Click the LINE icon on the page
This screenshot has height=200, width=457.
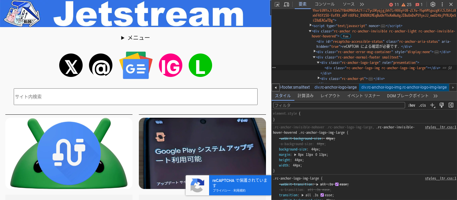[200, 65]
